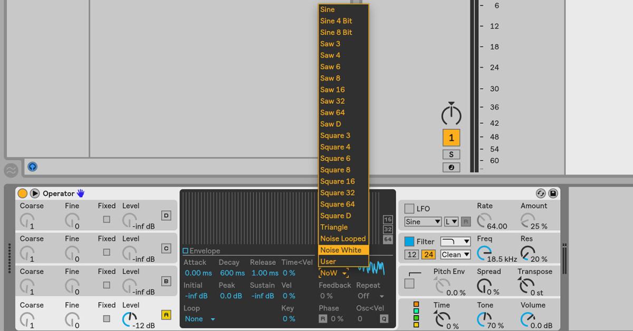633x331 pixels.
Task: Click the track Solo S button
Action: [x=452, y=154]
